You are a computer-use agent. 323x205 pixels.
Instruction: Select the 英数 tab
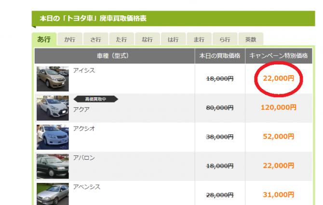(251, 39)
